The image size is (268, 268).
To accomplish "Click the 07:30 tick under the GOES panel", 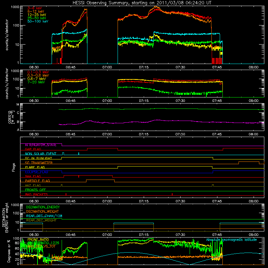I will (x=180, y=134).
